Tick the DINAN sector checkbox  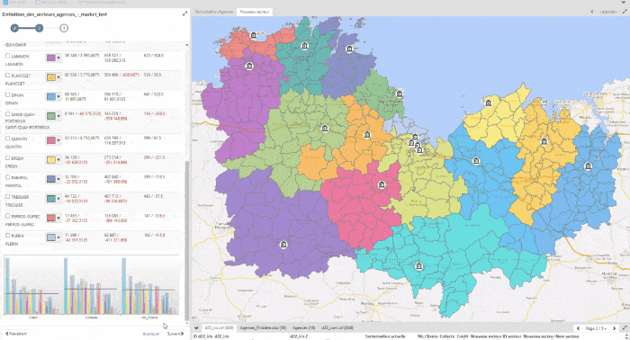pyautogui.click(x=7, y=94)
